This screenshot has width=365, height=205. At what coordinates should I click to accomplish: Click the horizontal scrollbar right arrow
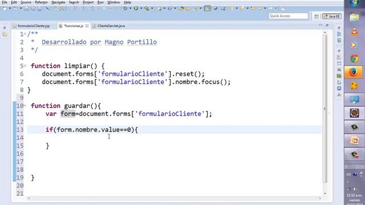pyautogui.click(x=320, y=198)
